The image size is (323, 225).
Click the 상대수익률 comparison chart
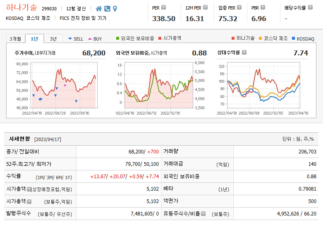click(x=264, y=85)
